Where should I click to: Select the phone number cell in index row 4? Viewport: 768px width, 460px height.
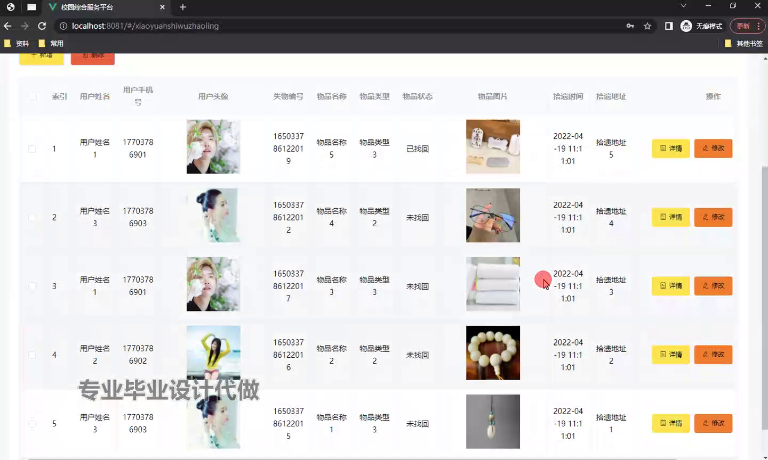pos(138,355)
